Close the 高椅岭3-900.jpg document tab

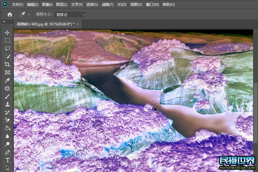point(78,24)
